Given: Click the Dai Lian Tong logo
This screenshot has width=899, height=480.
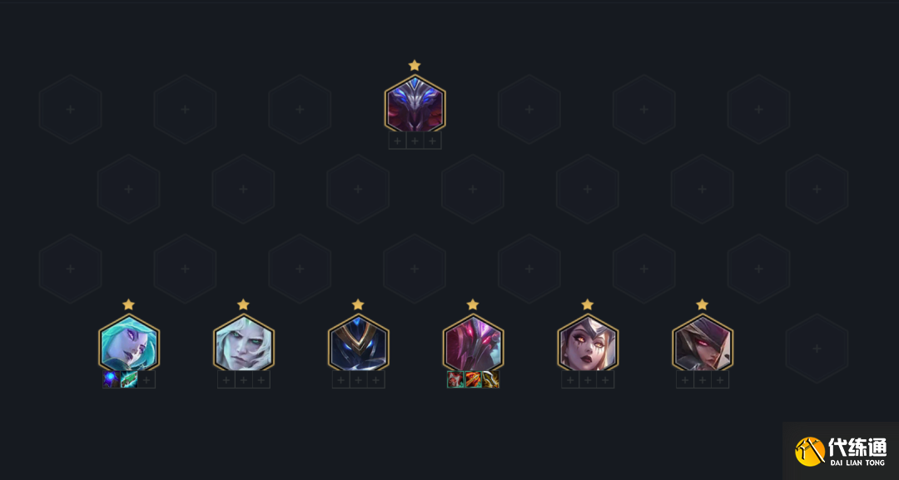Looking at the screenshot, I should (x=841, y=451).
